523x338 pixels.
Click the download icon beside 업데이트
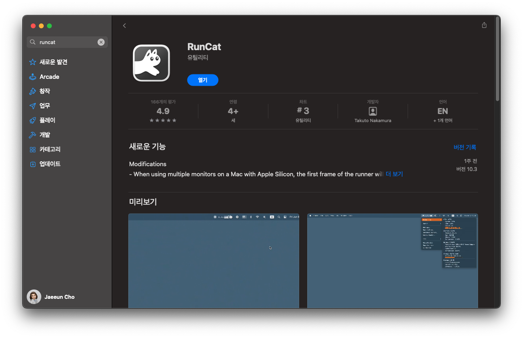[x=33, y=164]
